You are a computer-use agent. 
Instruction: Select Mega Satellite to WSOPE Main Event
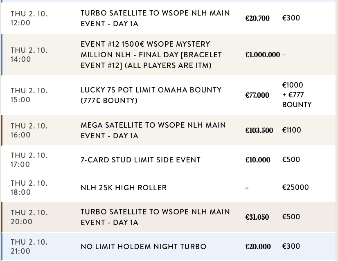pyautogui.click(x=153, y=130)
